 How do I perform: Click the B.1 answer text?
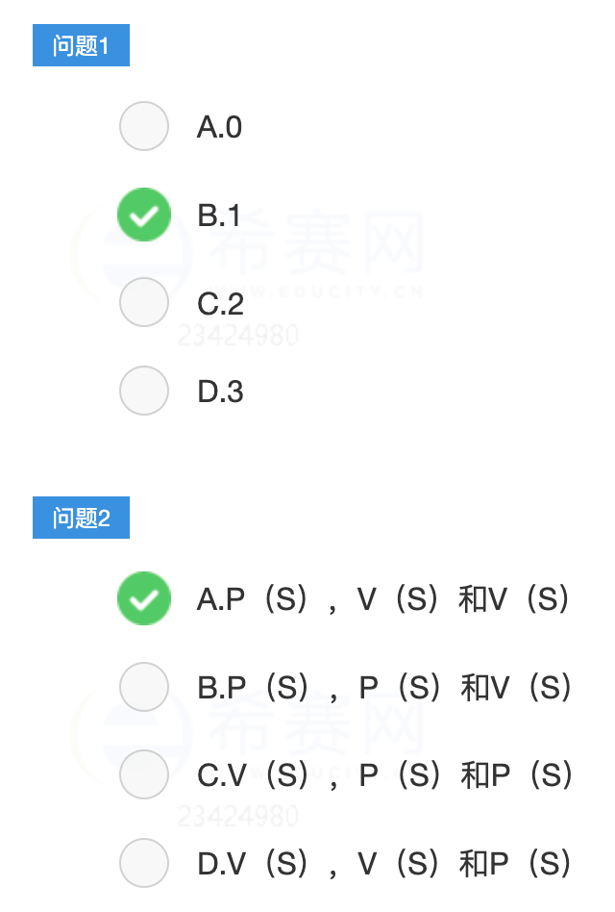tap(219, 215)
